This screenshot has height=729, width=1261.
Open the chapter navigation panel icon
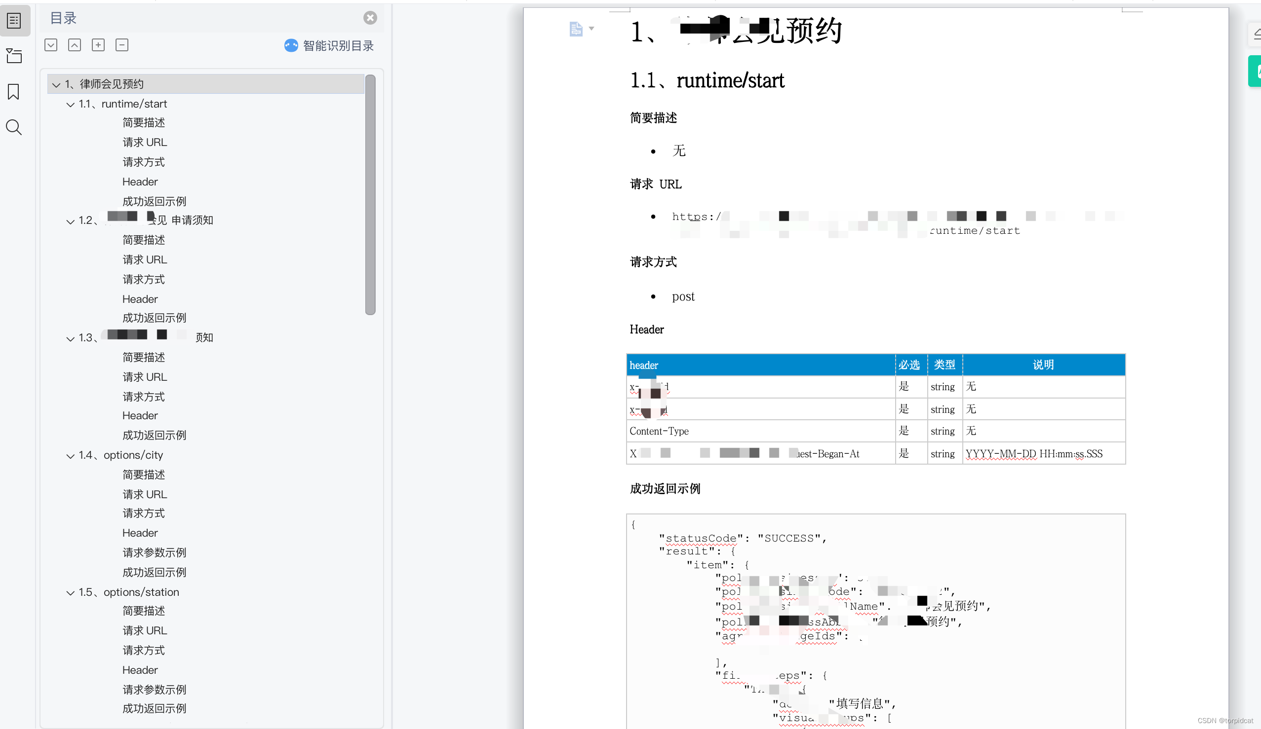point(14,56)
